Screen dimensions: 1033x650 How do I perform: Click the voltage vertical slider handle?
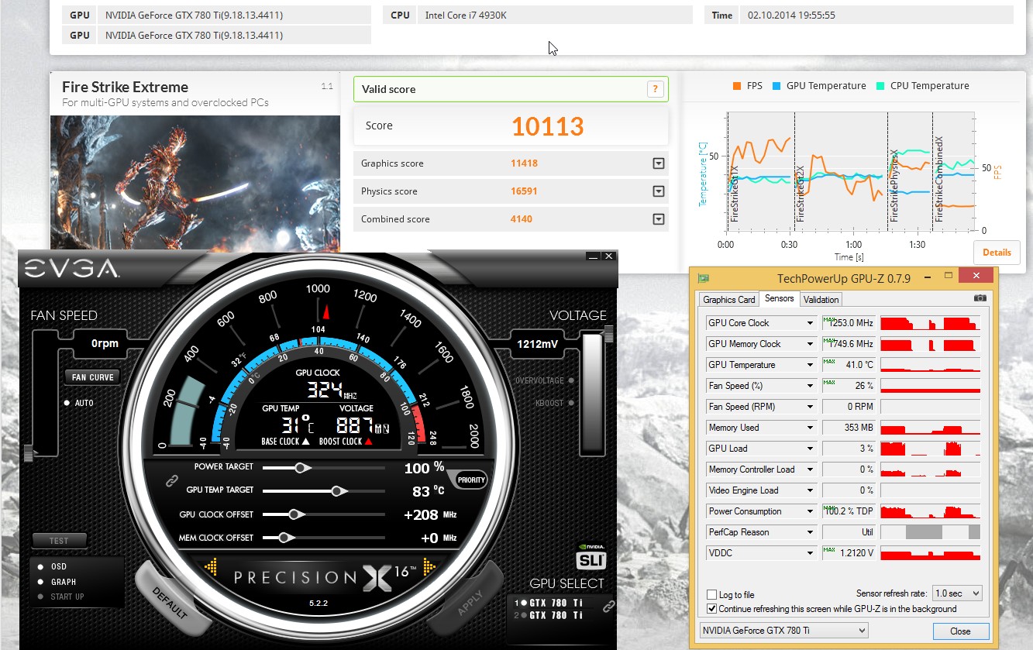[608, 334]
